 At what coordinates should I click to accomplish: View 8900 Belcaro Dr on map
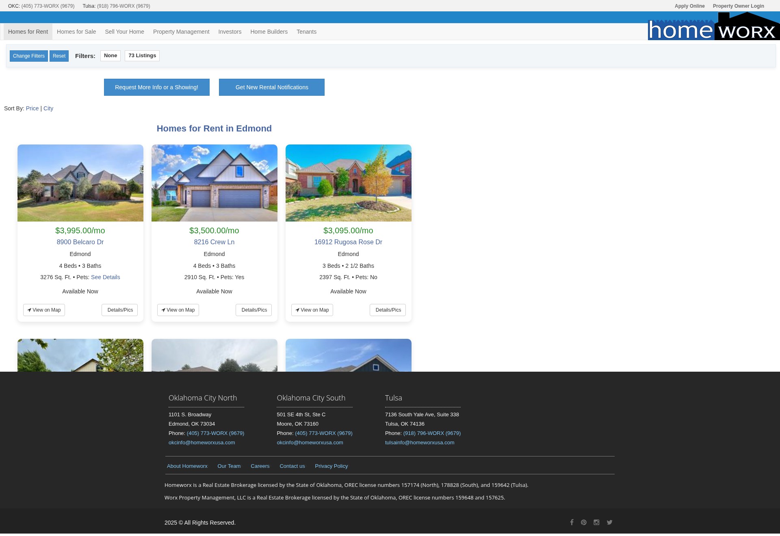(44, 310)
